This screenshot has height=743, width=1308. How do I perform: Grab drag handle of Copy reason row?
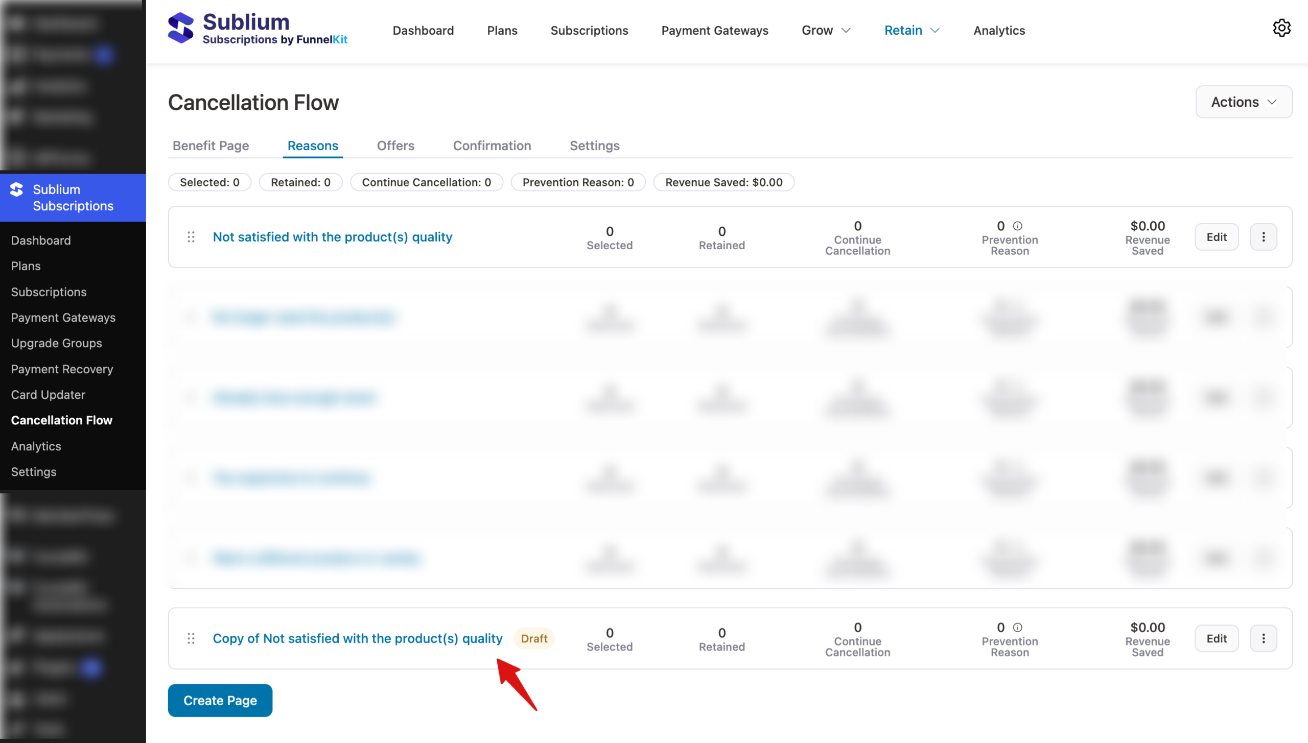point(191,638)
